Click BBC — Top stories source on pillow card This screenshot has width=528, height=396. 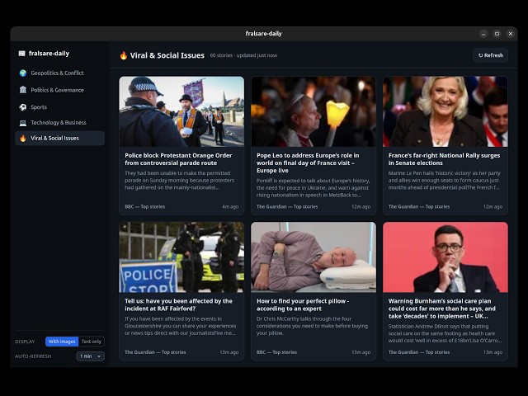click(276, 352)
